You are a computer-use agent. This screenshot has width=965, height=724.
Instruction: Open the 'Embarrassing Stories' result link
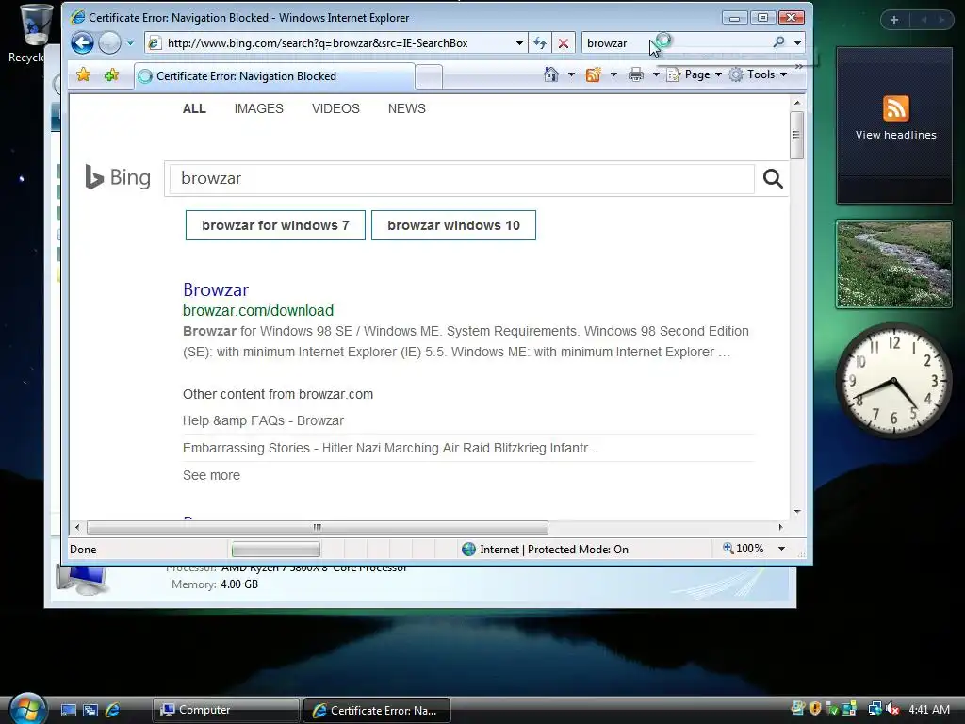[x=391, y=448]
